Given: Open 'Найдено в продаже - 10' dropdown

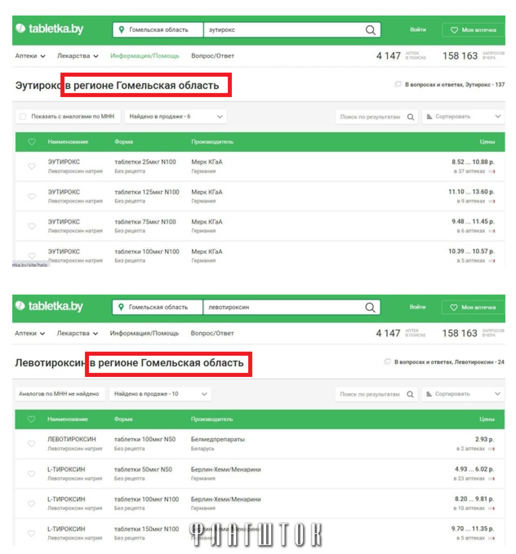Looking at the screenshot, I should (x=160, y=394).
